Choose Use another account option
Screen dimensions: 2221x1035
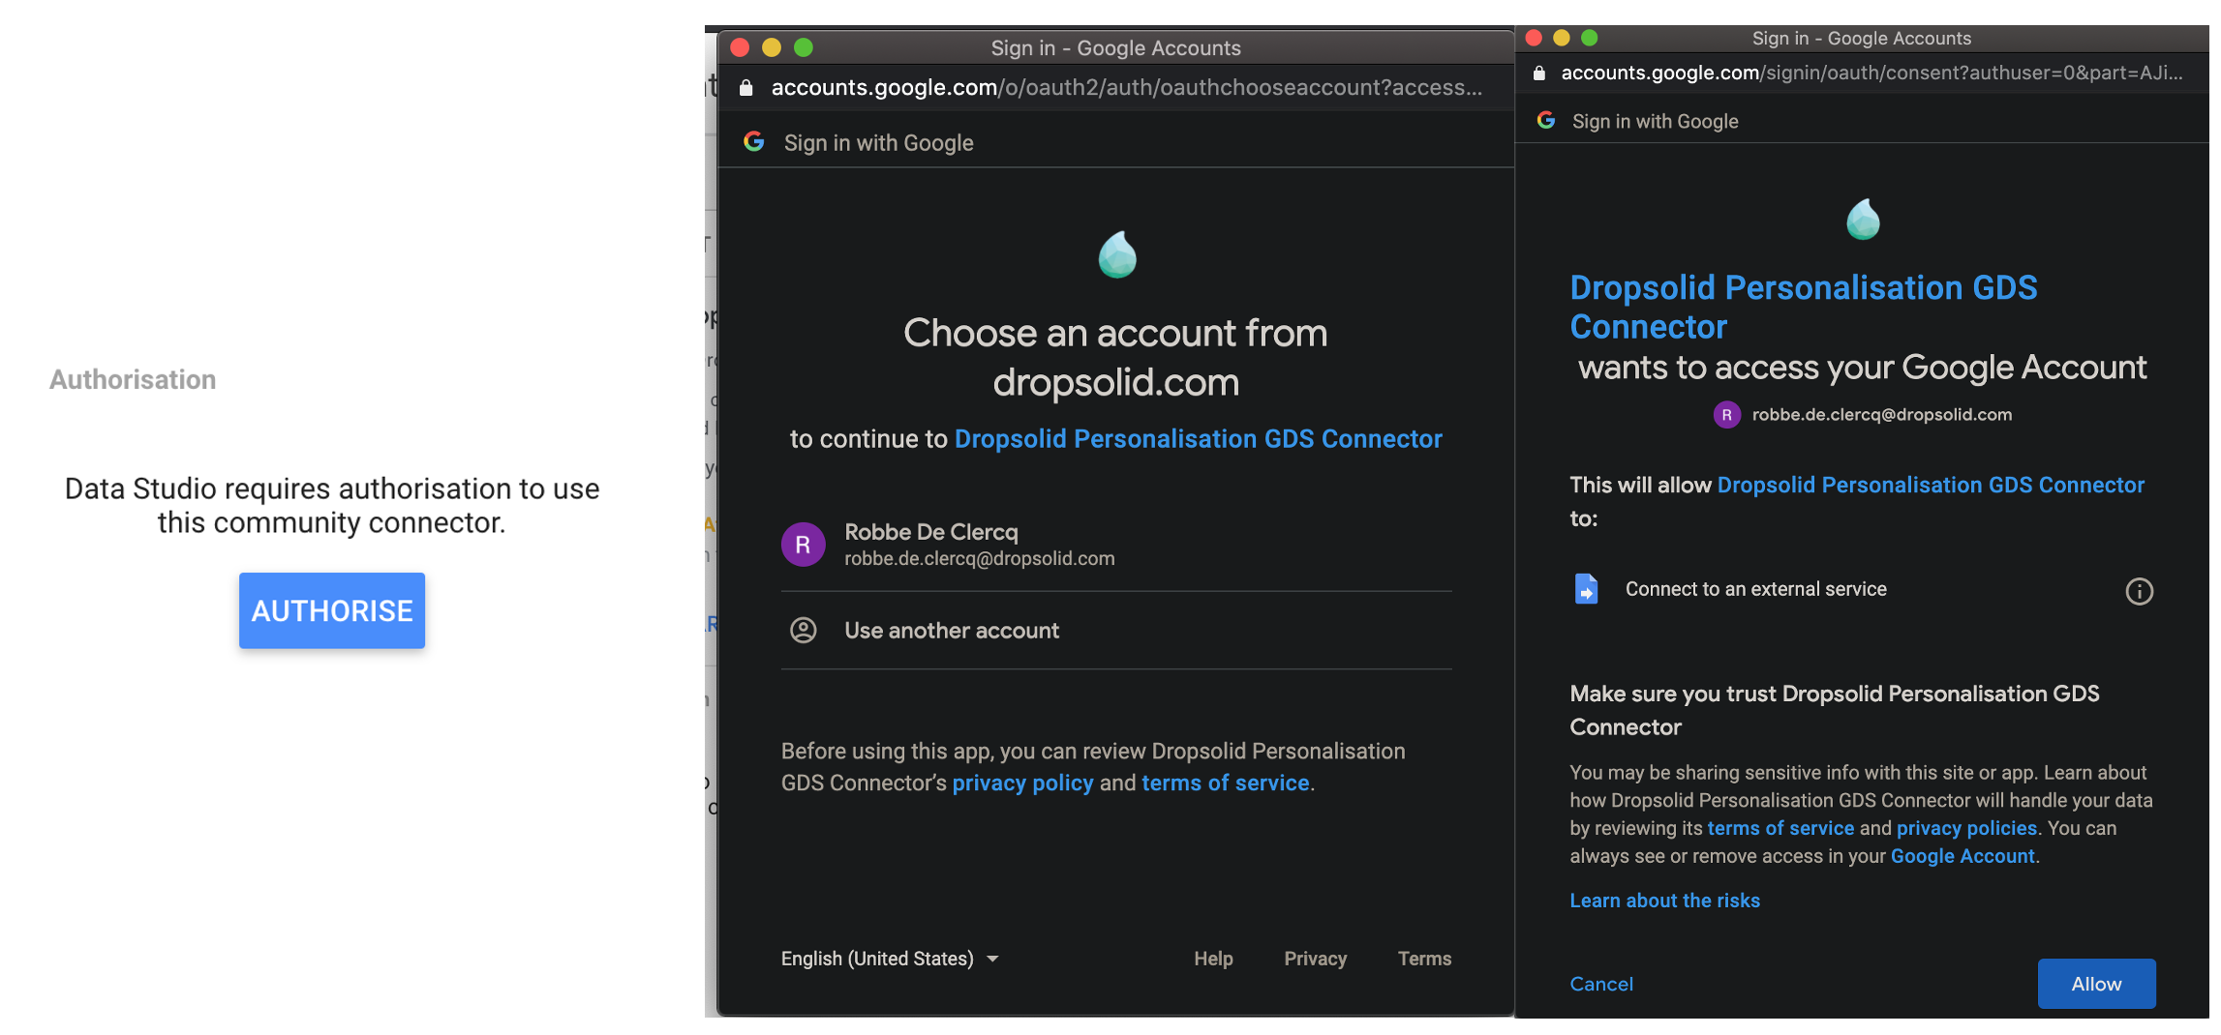click(1116, 631)
